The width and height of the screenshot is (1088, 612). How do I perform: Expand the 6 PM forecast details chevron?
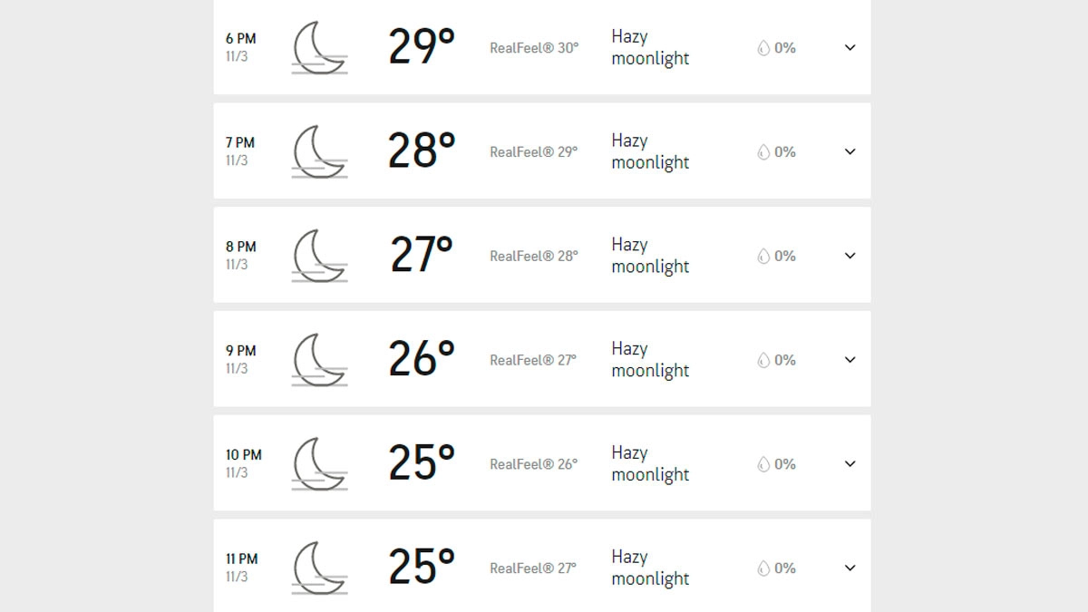(x=850, y=47)
